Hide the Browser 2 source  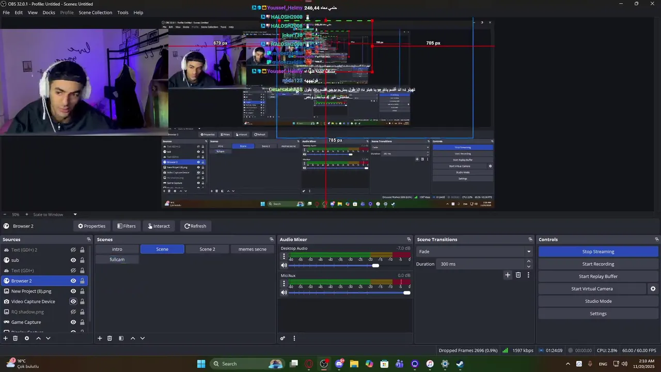[x=73, y=281]
